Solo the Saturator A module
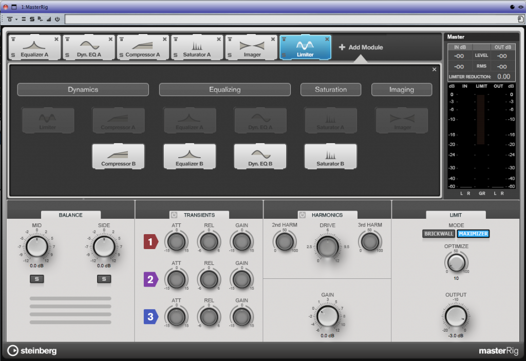 click(176, 55)
